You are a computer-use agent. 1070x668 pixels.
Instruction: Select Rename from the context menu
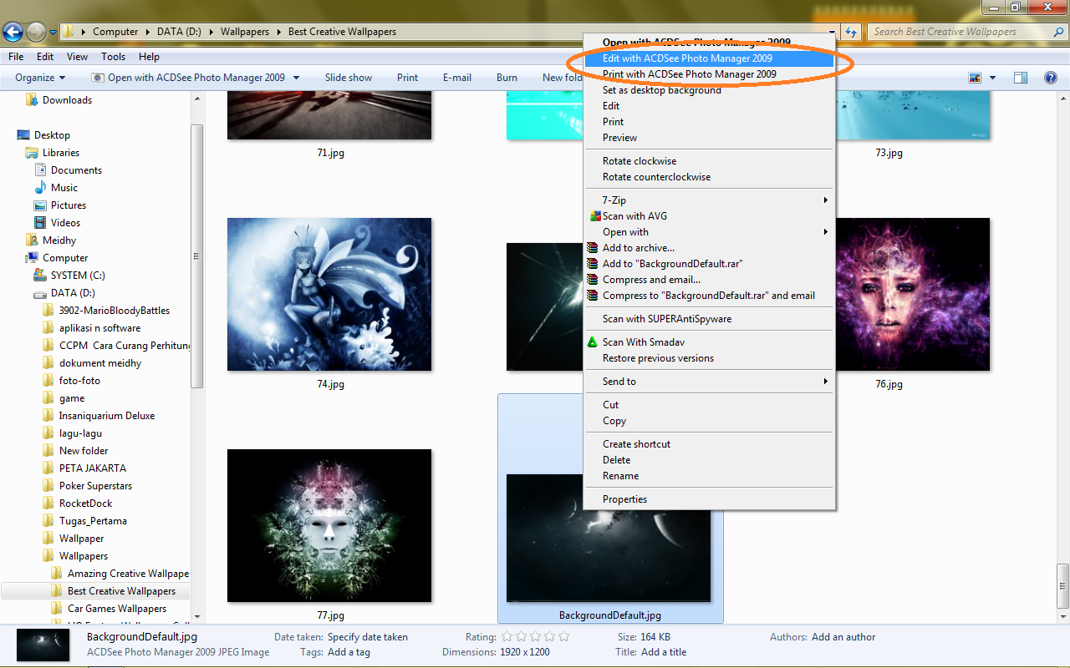coord(709,476)
